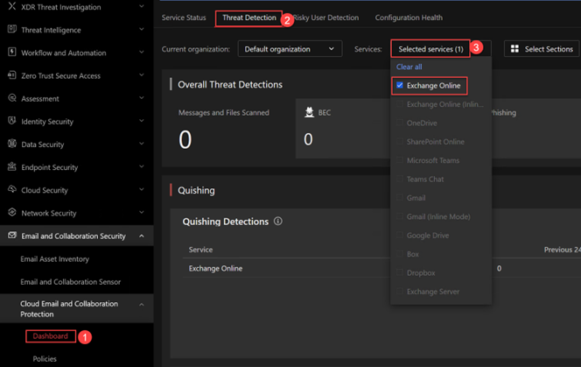Expand XDR Threat Investigation chevron
The image size is (581, 367).
click(142, 6)
